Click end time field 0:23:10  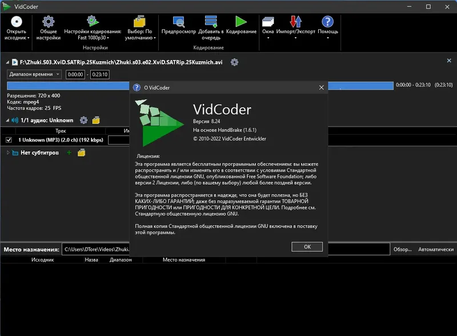(x=99, y=74)
